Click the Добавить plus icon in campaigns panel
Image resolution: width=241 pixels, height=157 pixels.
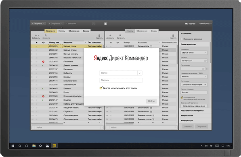tap(36, 35)
